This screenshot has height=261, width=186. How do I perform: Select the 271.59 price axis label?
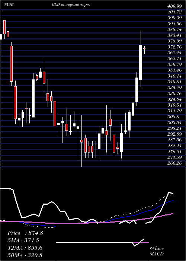(x=174, y=157)
